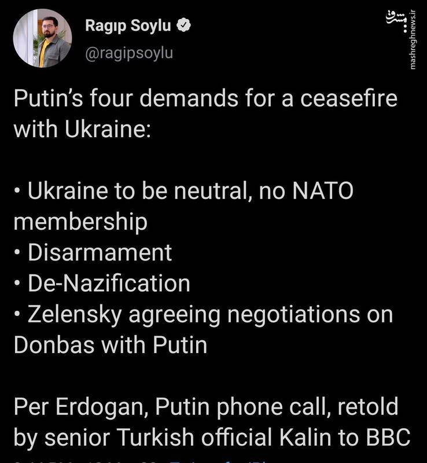The height and width of the screenshot is (463, 427).
Task: Click the text 'Donbas with Putin'
Action: pyautogui.click(x=111, y=345)
